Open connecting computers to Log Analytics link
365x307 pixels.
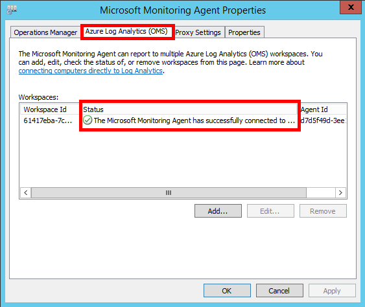point(91,71)
